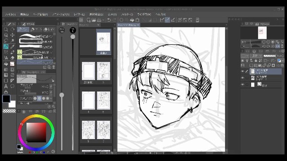Hide the selected top layer via eye

click(243, 72)
